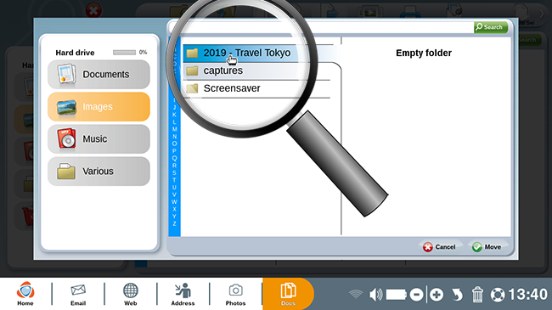Screen dimensions: 552x310
Task: Jump to letter S in alphabet index
Action: [x=174, y=172]
